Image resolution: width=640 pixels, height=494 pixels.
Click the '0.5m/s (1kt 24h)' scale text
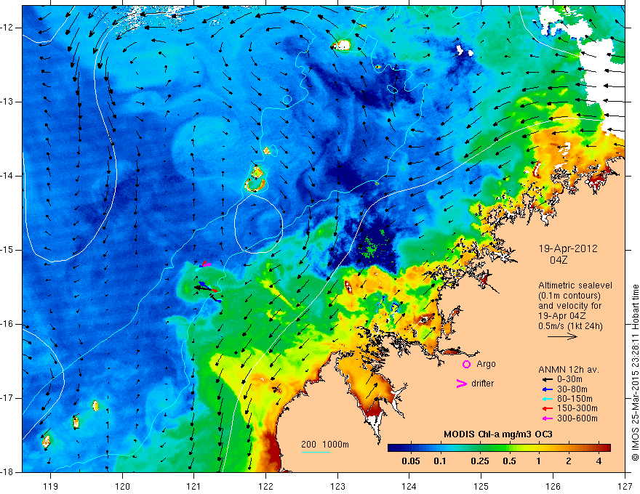click(x=570, y=325)
